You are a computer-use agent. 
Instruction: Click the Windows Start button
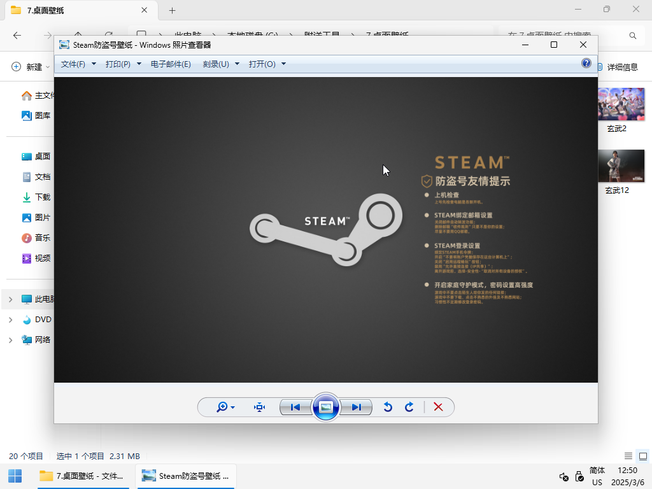coord(15,476)
